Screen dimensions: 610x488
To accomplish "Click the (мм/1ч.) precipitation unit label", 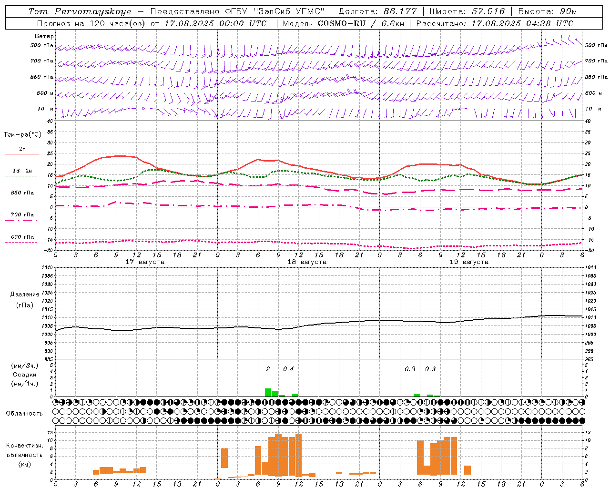I will 25,384.
